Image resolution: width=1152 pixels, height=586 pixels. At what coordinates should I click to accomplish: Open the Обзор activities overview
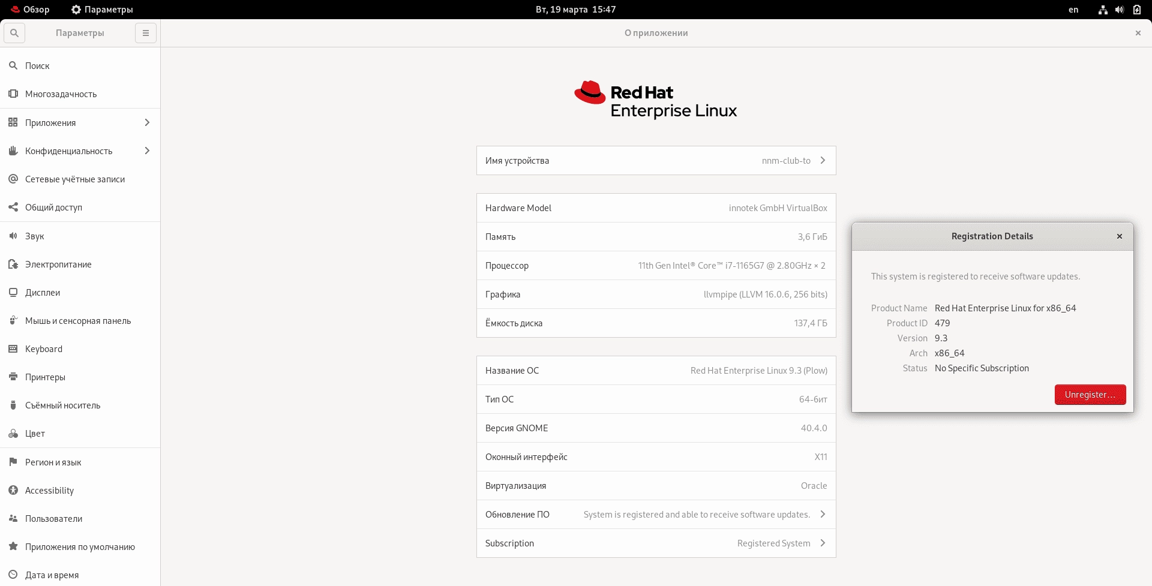[30, 10]
